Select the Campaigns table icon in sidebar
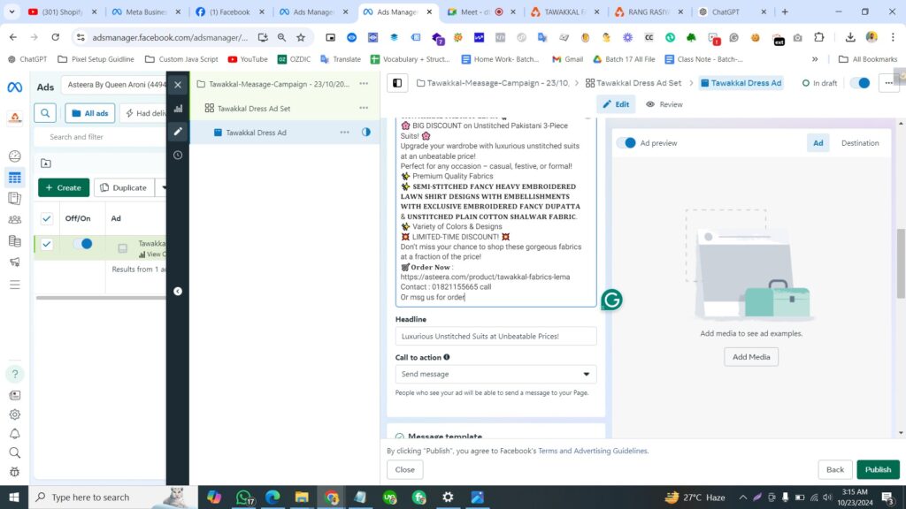 point(15,178)
